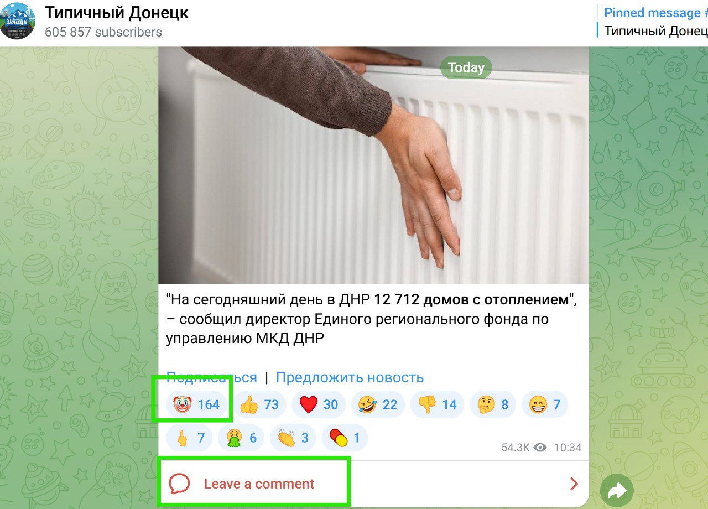Click the red heart reaction

pos(319,405)
